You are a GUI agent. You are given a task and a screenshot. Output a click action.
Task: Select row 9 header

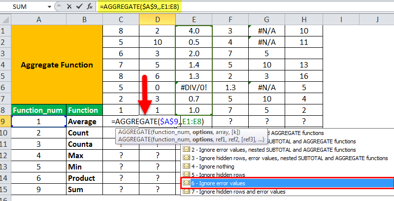coord(5,121)
